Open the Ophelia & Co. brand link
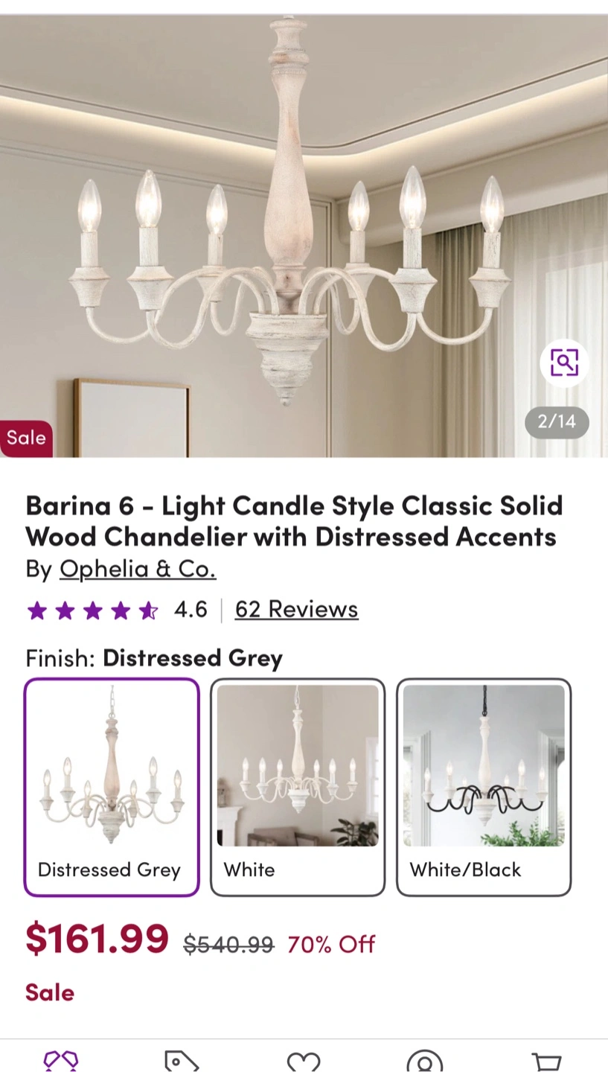 pos(138,569)
